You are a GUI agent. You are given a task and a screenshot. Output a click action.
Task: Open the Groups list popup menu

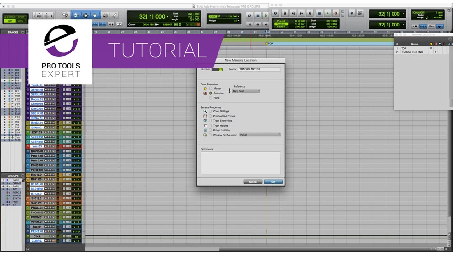pos(23,176)
